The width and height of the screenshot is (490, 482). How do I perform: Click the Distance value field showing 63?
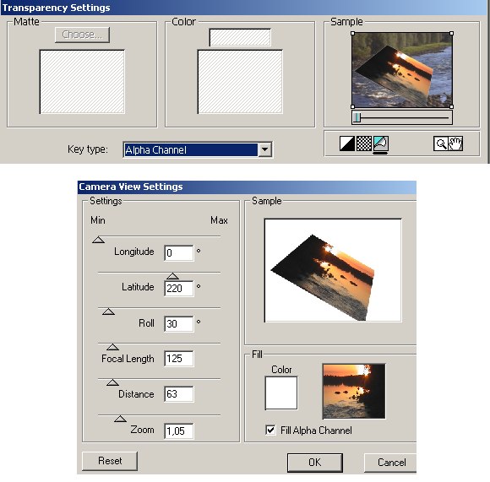pyautogui.click(x=179, y=394)
